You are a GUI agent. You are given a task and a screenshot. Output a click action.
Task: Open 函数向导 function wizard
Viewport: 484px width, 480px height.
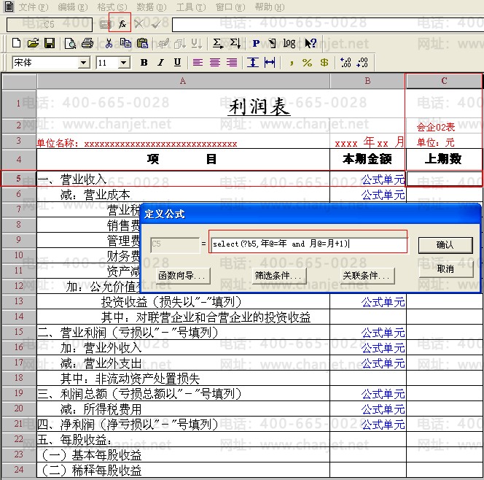181,276
